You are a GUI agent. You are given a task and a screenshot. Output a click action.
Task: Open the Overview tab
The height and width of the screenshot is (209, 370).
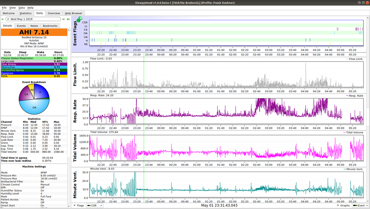54,13
